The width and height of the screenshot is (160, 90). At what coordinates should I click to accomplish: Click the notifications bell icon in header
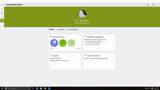point(147,5)
